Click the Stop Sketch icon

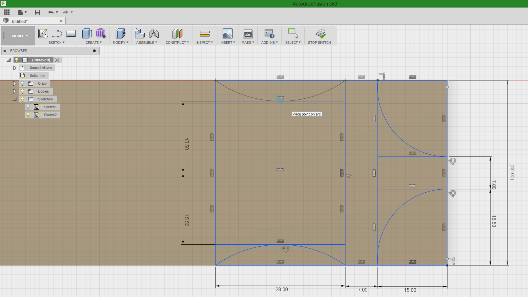(x=321, y=33)
